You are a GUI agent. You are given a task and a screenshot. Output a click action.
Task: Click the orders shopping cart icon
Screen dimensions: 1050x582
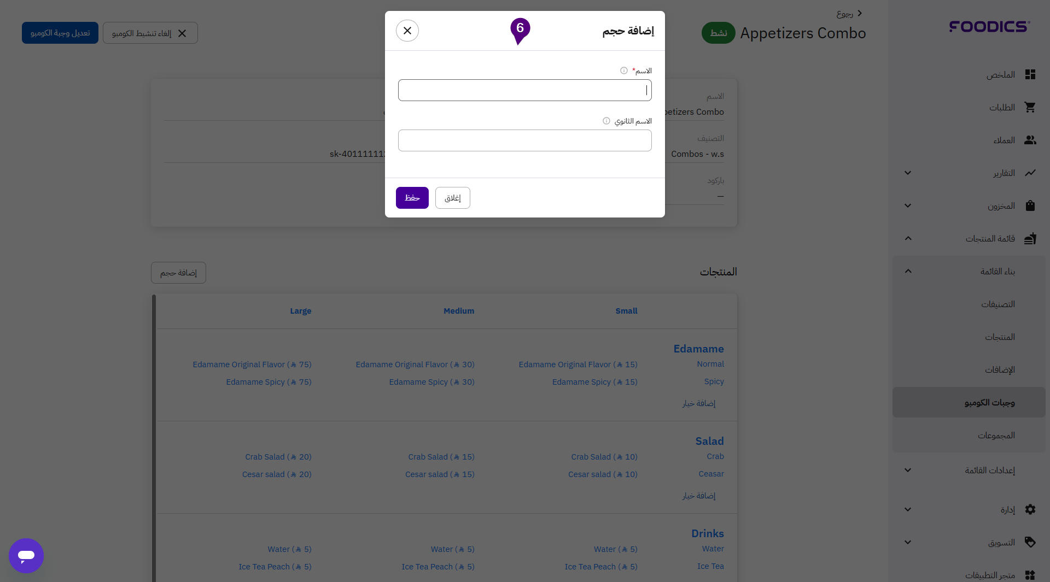coord(1030,107)
